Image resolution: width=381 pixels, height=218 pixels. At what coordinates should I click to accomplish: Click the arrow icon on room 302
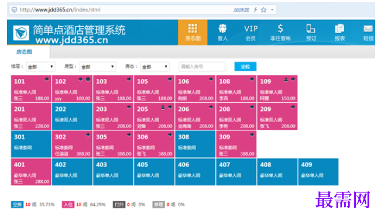click(88, 135)
